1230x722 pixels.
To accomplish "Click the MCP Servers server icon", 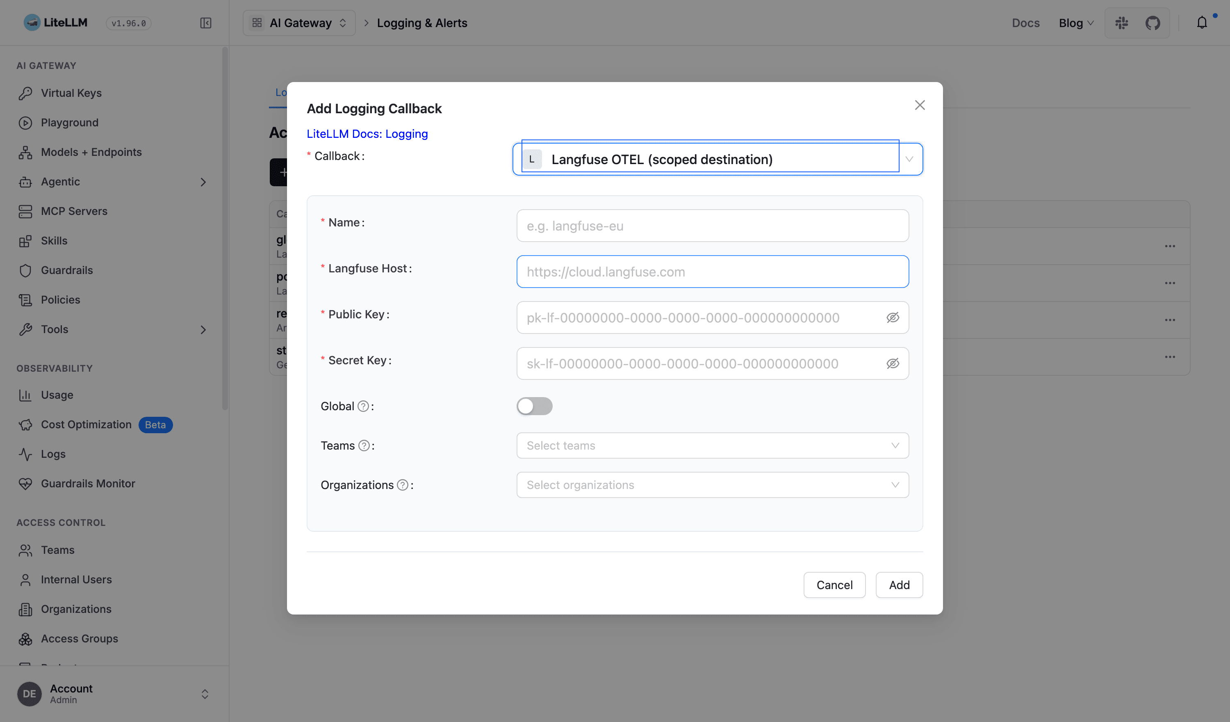I will 25,212.
